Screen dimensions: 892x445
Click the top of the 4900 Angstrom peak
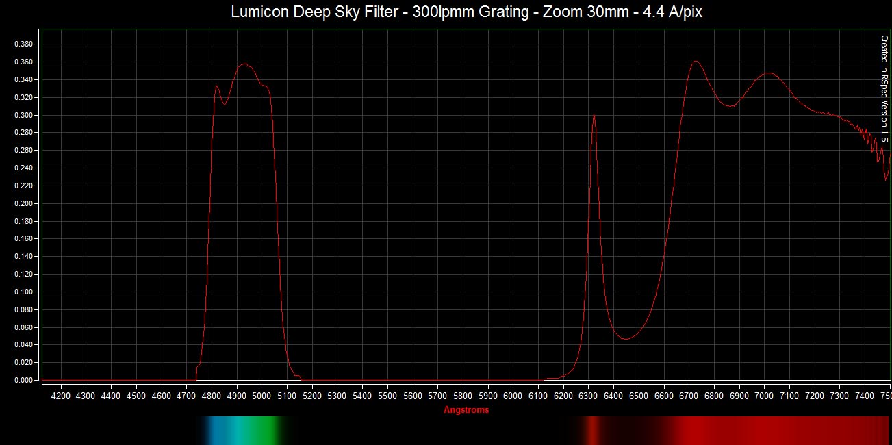click(x=244, y=64)
